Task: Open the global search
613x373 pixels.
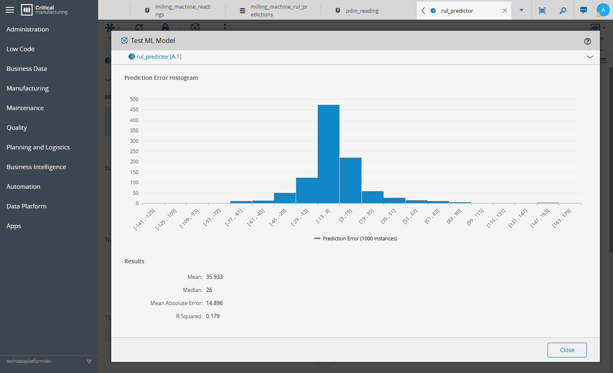Action: (x=563, y=10)
